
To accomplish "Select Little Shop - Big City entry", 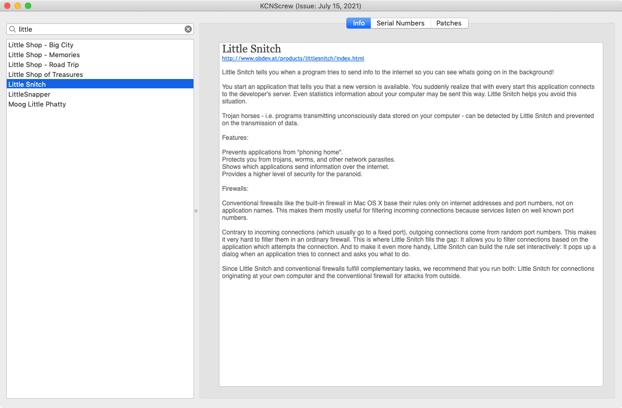I will coord(41,45).
